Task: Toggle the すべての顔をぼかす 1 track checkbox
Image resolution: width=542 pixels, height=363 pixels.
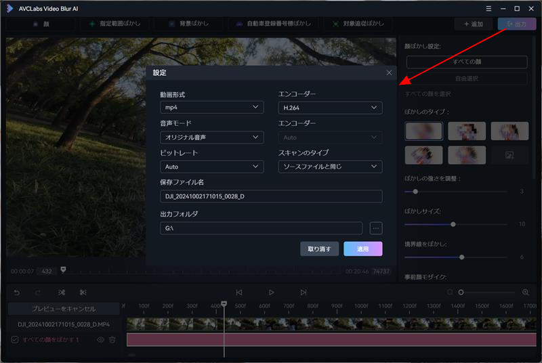Action: point(14,339)
